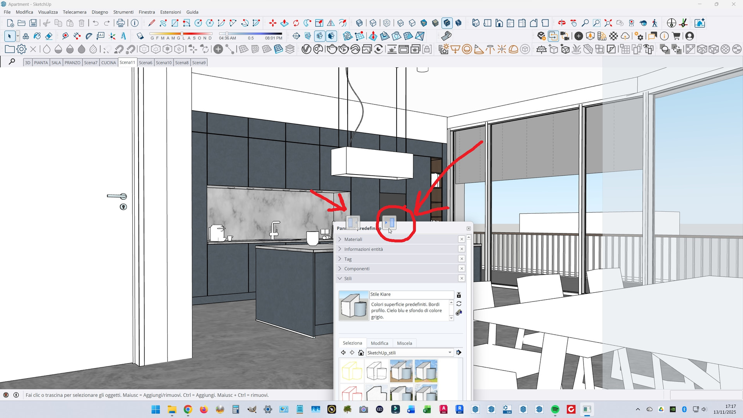Click the Print icon in toolbar
The image size is (743, 418).
coord(121,23)
